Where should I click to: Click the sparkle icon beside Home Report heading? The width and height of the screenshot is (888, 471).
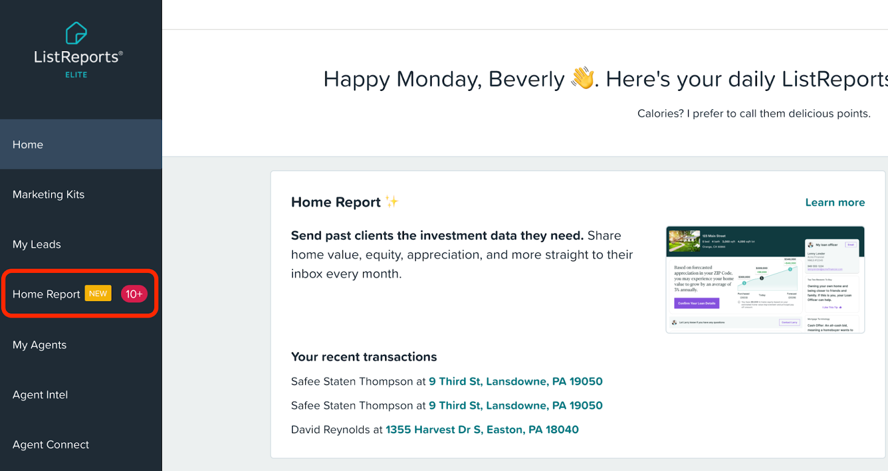click(x=392, y=201)
